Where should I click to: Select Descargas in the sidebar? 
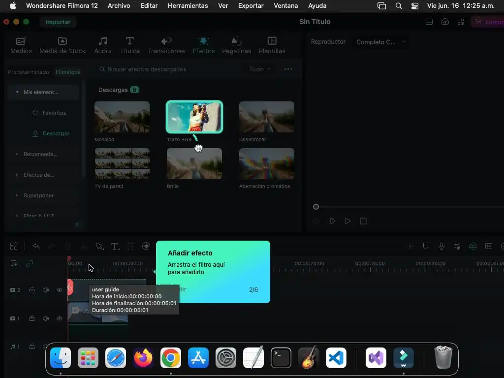[51, 133]
